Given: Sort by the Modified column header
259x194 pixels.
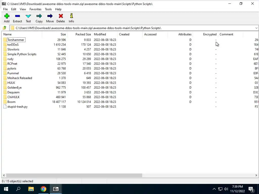Looking at the screenshot, I should click(x=105, y=34).
